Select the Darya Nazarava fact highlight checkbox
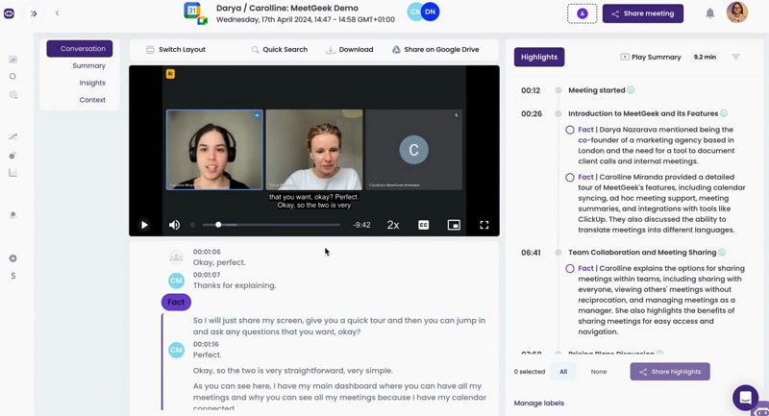Image resolution: width=769 pixels, height=416 pixels. tap(570, 130)
